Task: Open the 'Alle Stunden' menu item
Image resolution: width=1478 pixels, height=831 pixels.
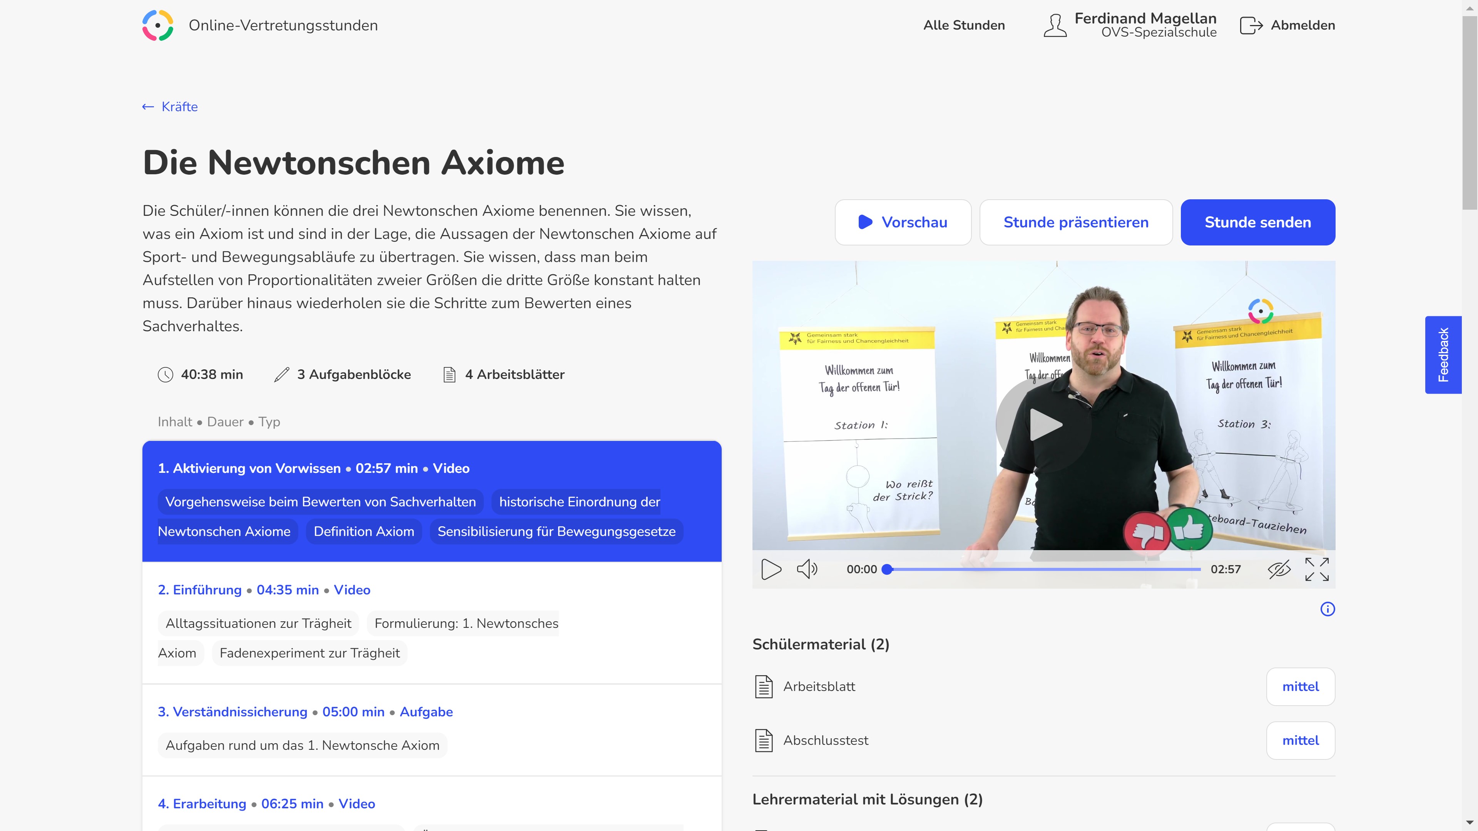Action: (964, 25)
